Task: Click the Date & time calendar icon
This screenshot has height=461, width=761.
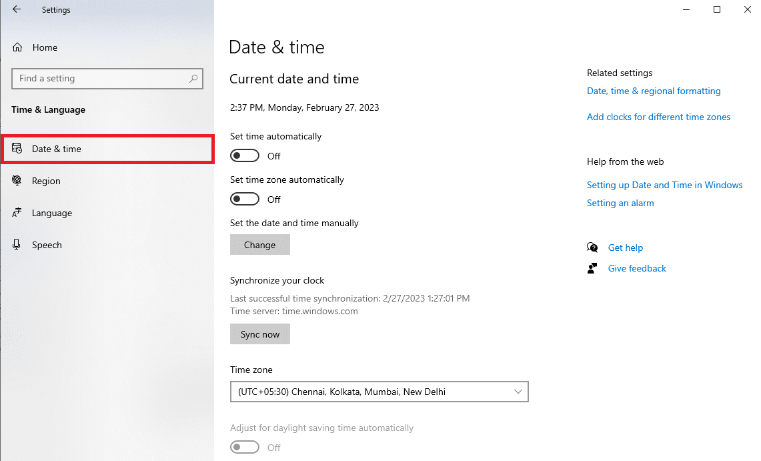Action: click(17, 149)
